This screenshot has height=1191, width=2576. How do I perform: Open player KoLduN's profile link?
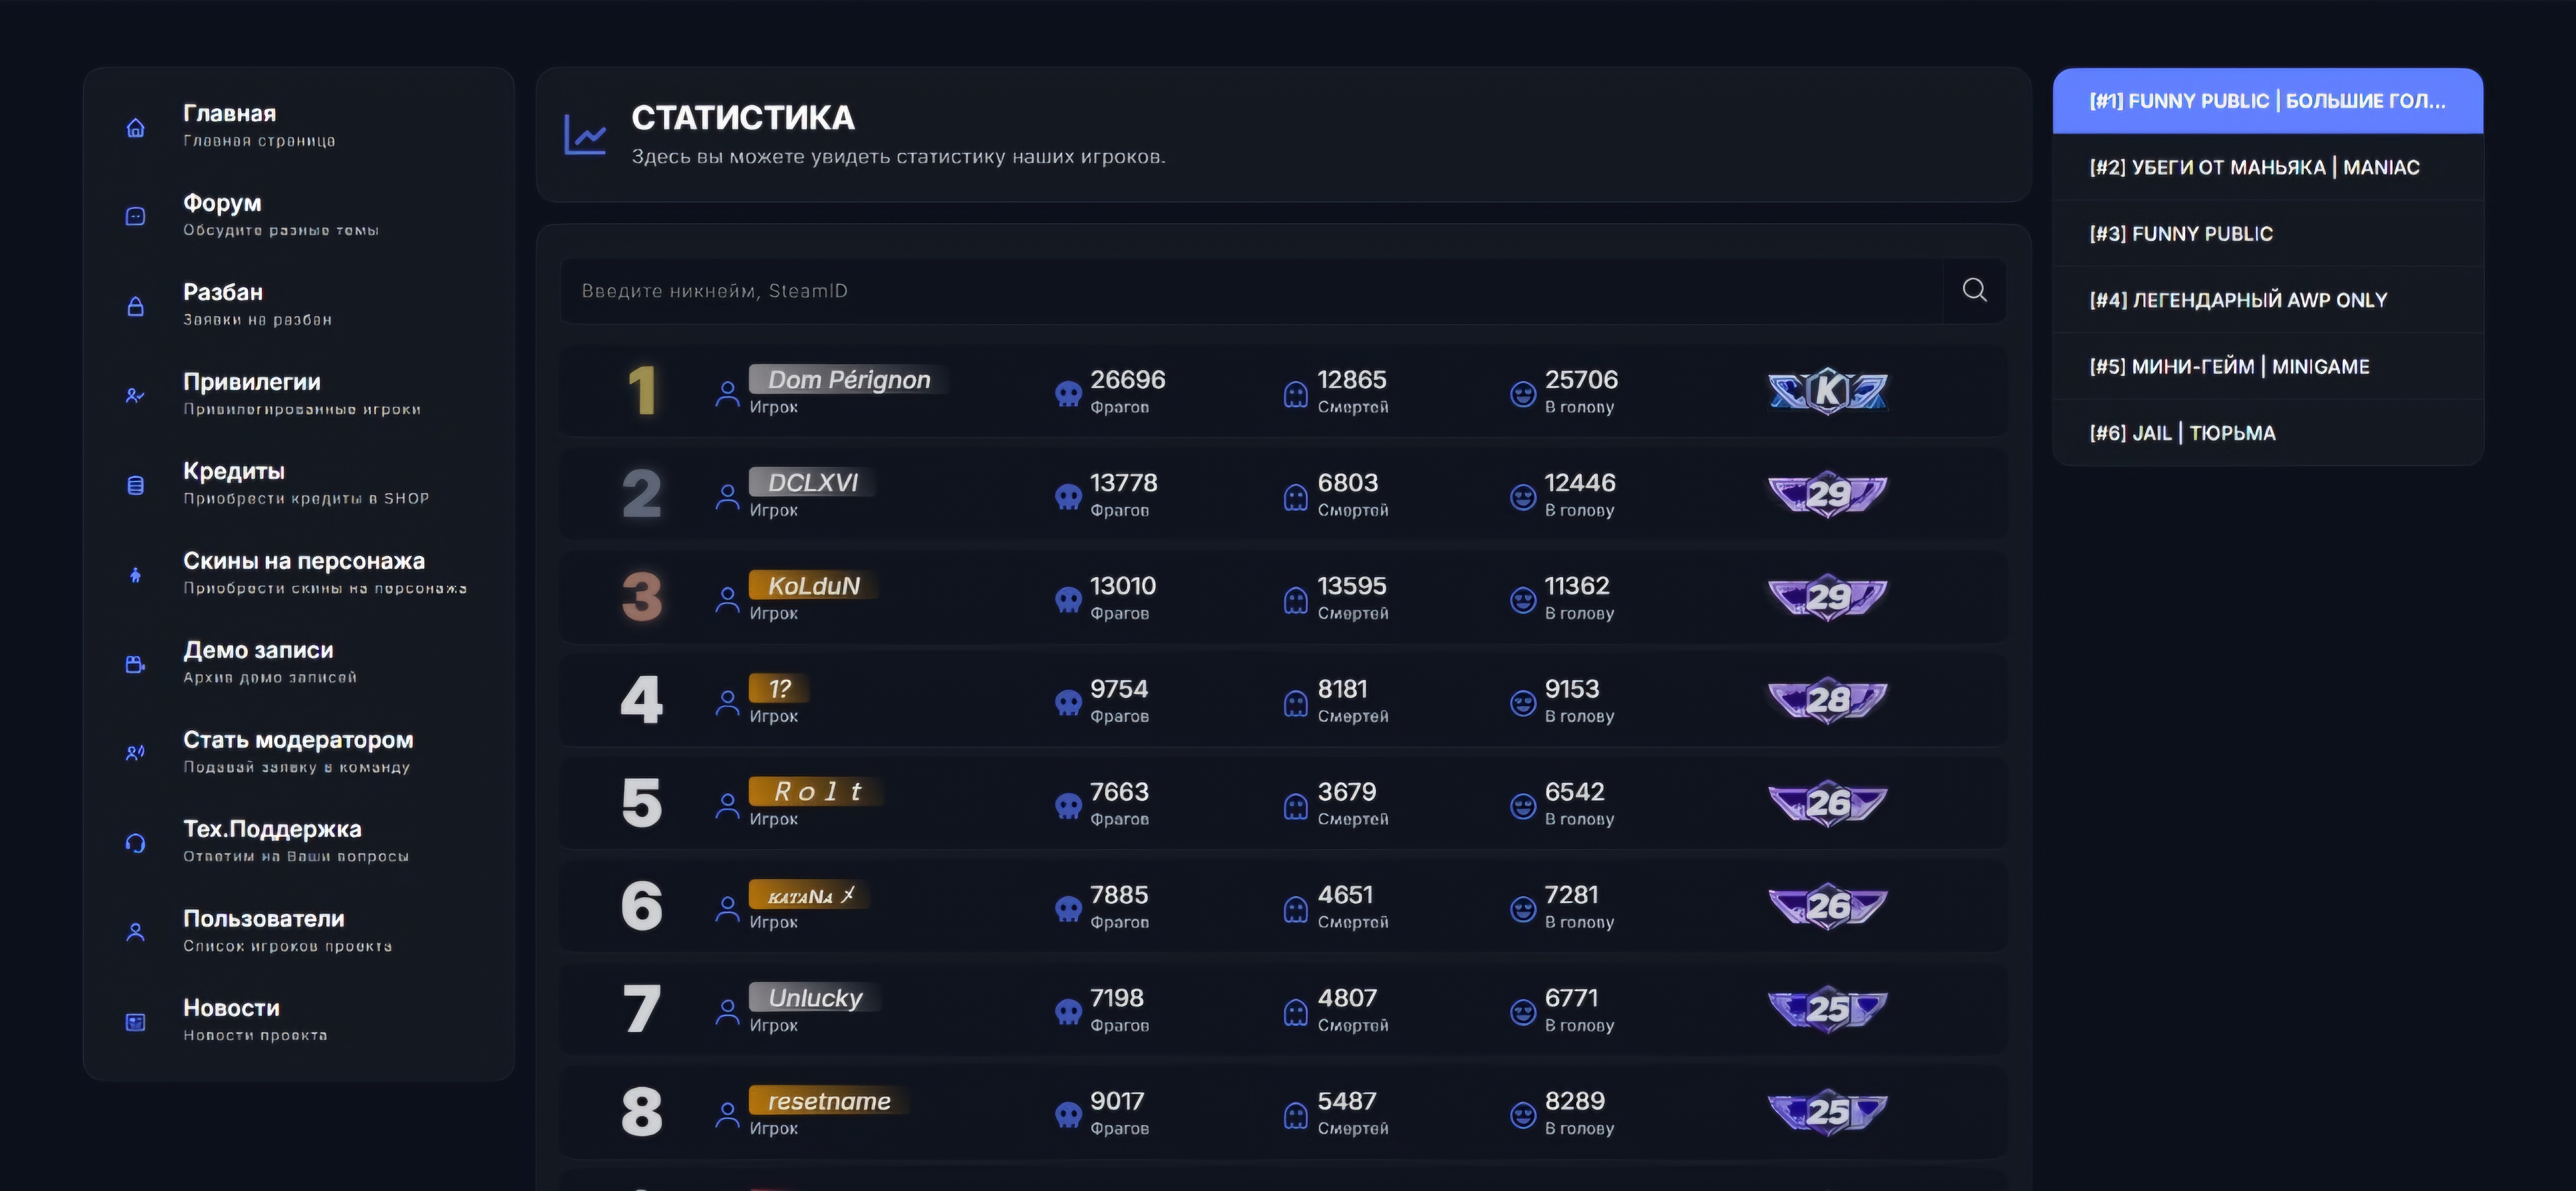(813, 586)
